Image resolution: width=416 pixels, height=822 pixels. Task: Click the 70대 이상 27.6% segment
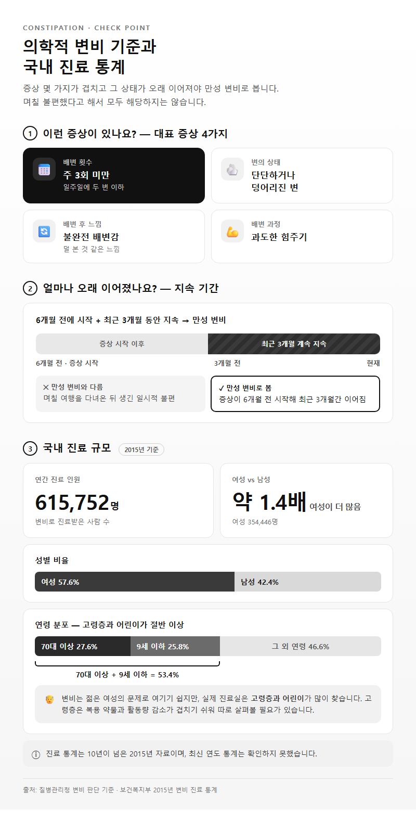83,646
